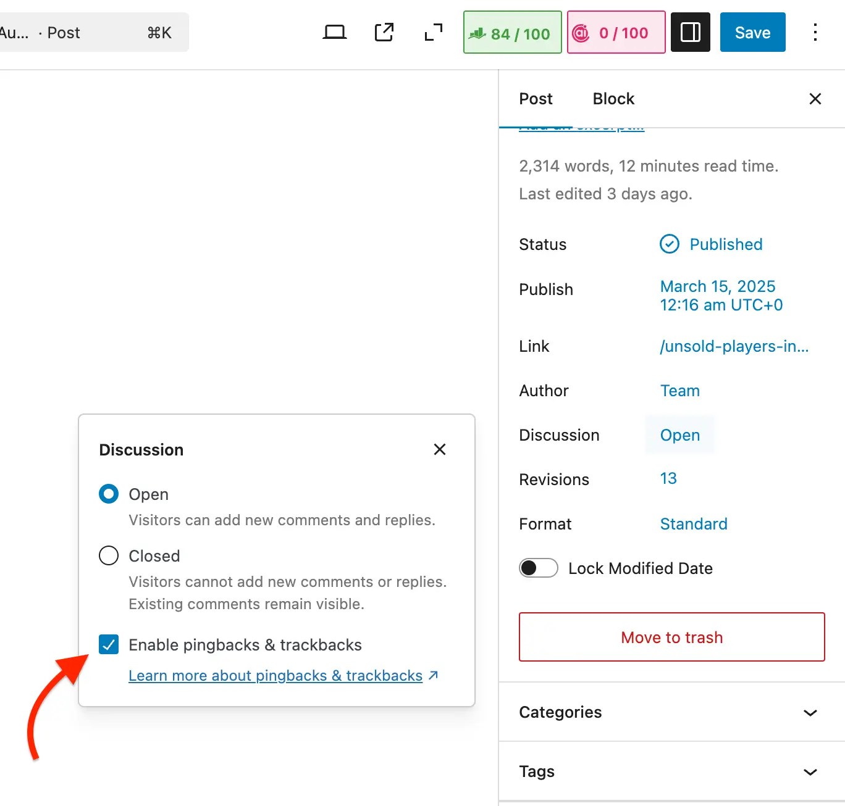The height and width of the screenshot is (806, 845).
Task: Toggle fullscreen distraction-free icon
Action: click(434, 32)
